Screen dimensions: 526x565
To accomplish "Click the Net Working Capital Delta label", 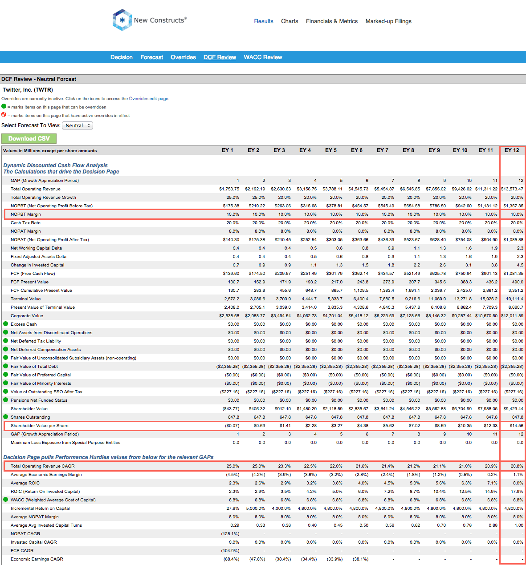I will coord(37,248).
